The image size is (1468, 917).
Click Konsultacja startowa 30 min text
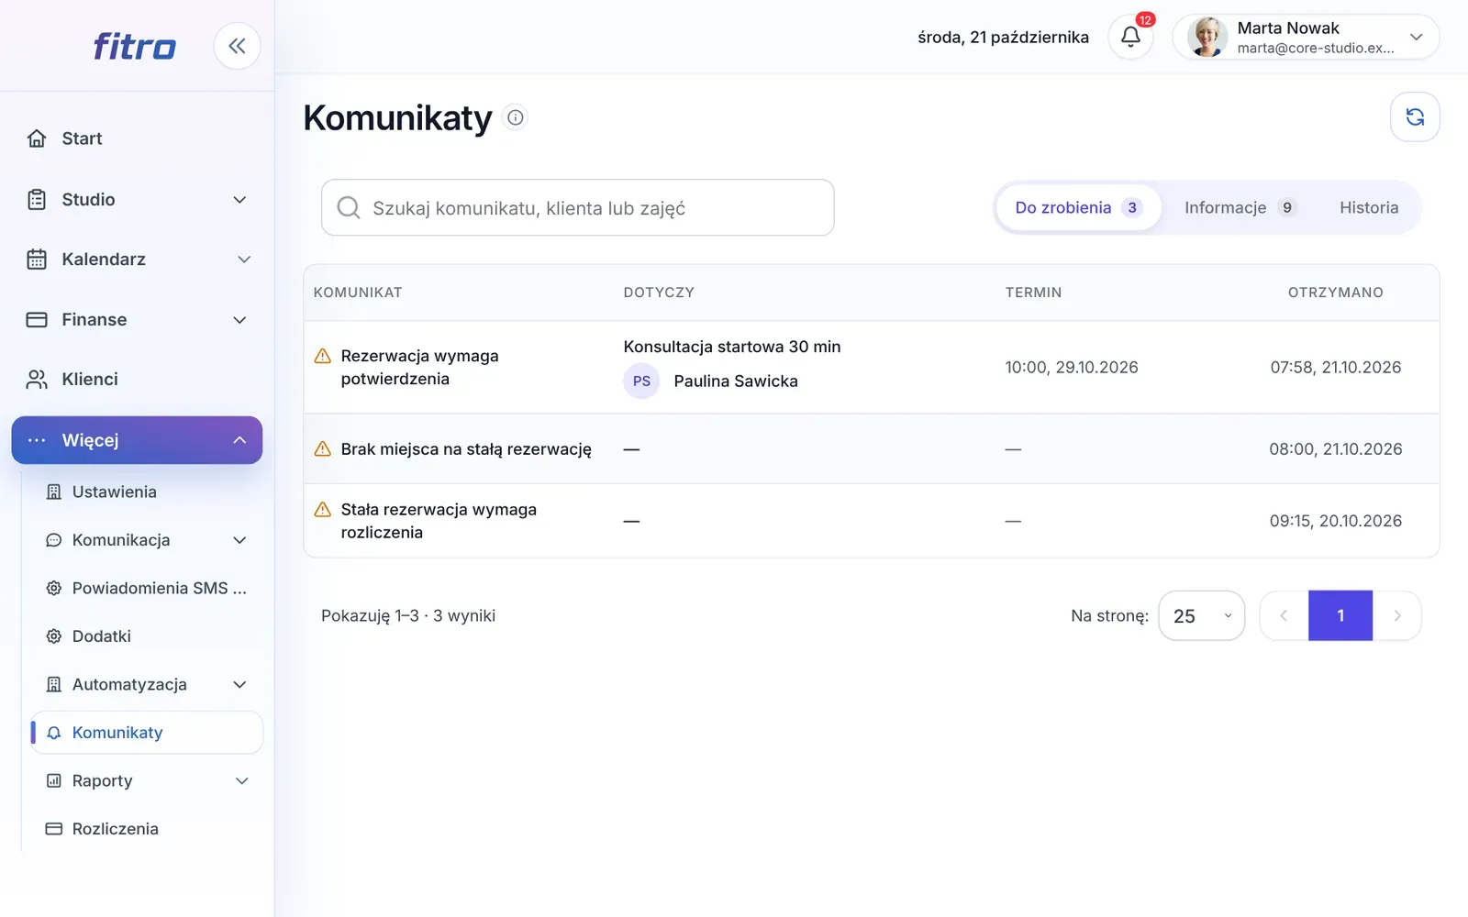click(732, 347)
